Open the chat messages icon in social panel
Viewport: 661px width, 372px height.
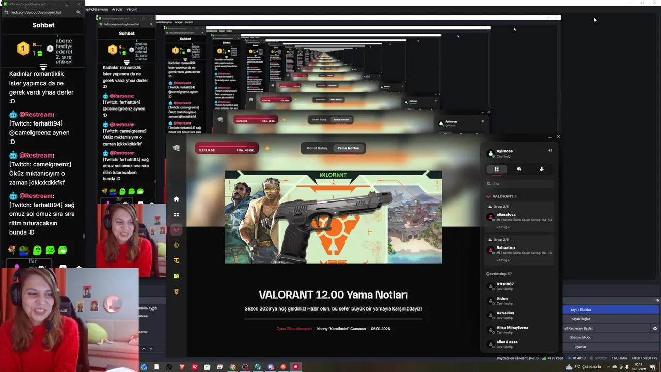click(519, 169)
